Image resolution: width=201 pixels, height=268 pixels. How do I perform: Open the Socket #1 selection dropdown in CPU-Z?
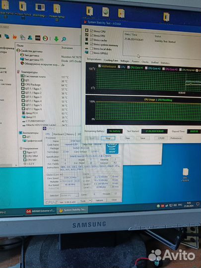tap(69, 195)
